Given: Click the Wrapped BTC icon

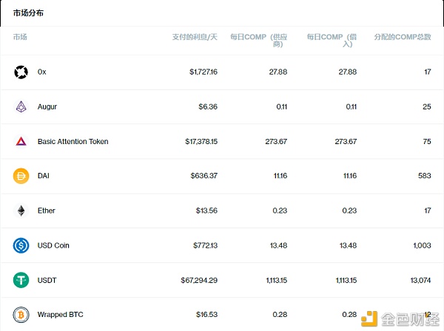Looking at the screenshot, I should pyautogui.click(x=21, y=315).
